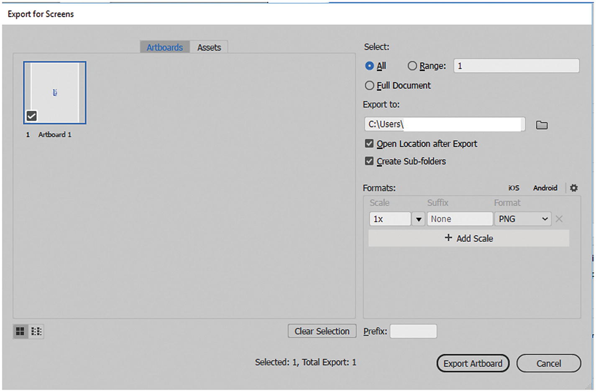
Task: Focus the Range input field
Action: click(x=517, y=66)
